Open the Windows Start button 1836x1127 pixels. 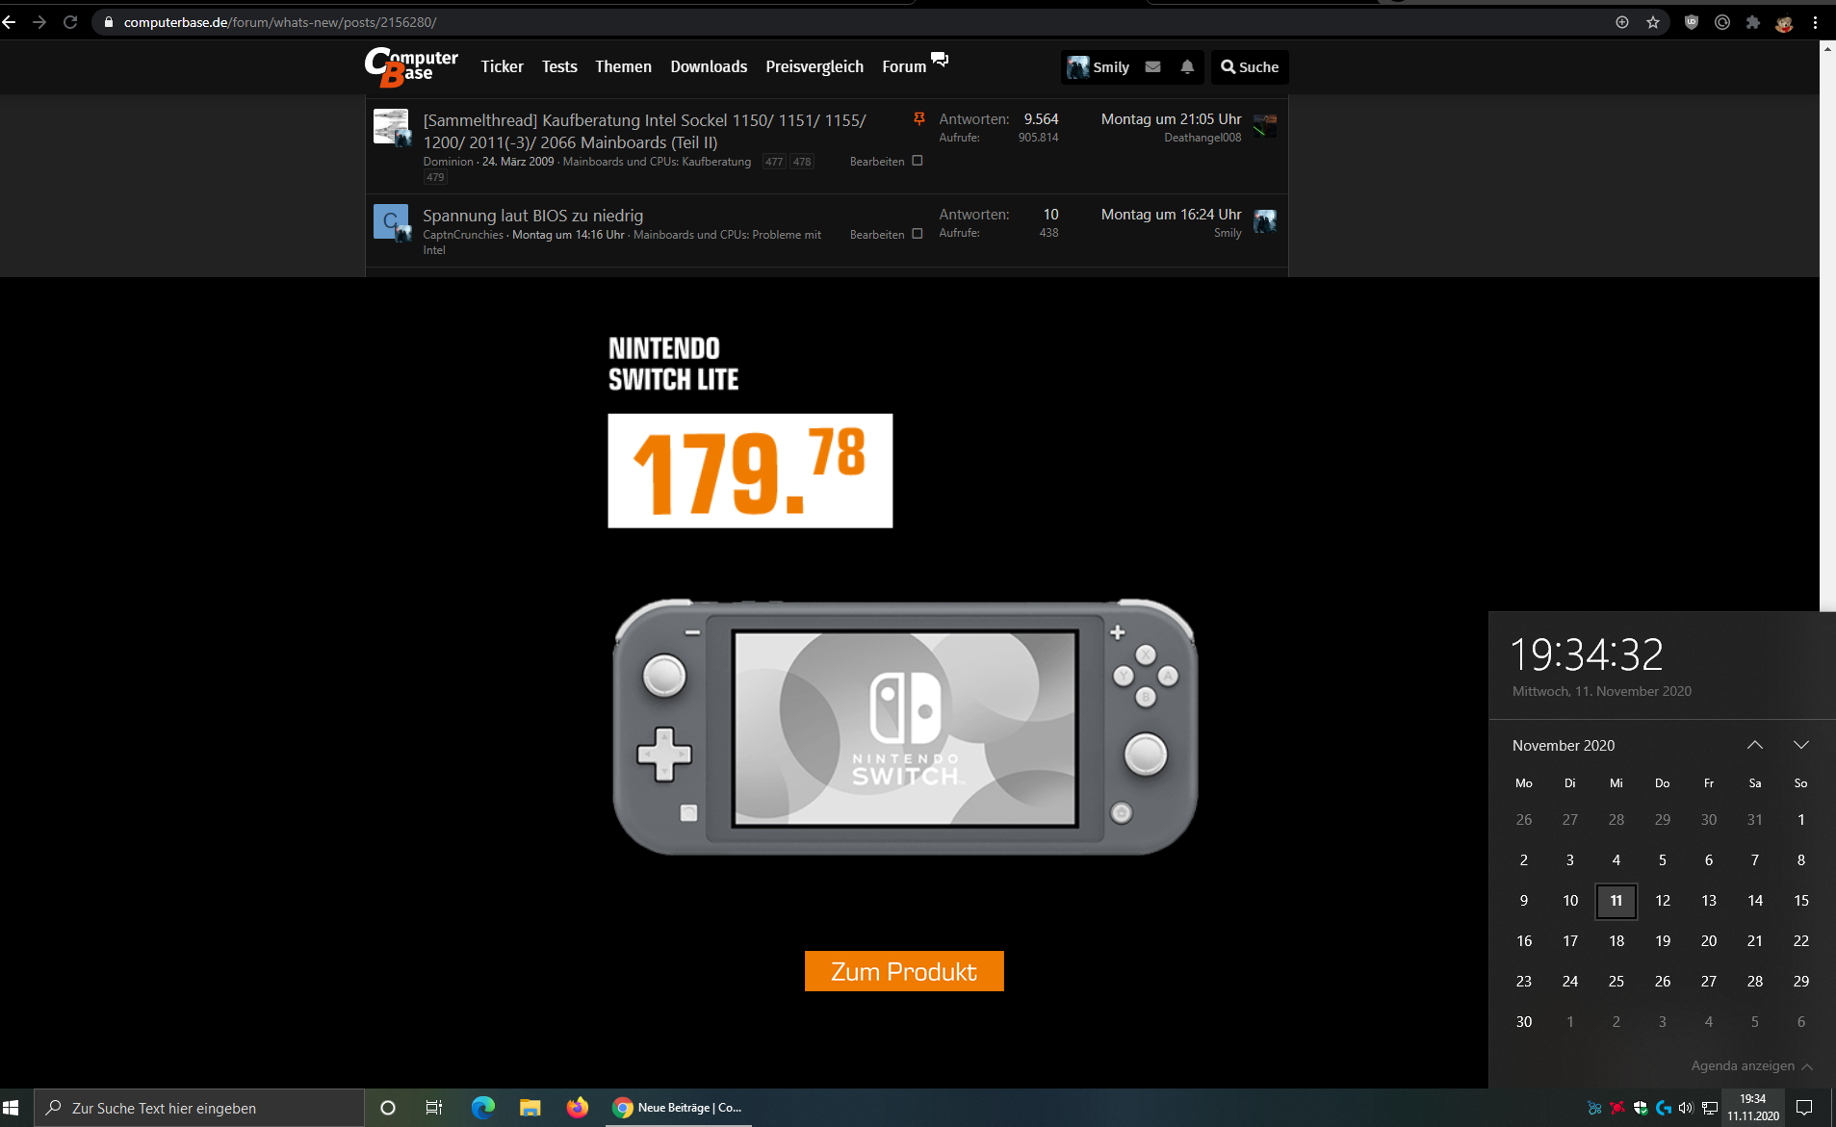coord(12,1108)
